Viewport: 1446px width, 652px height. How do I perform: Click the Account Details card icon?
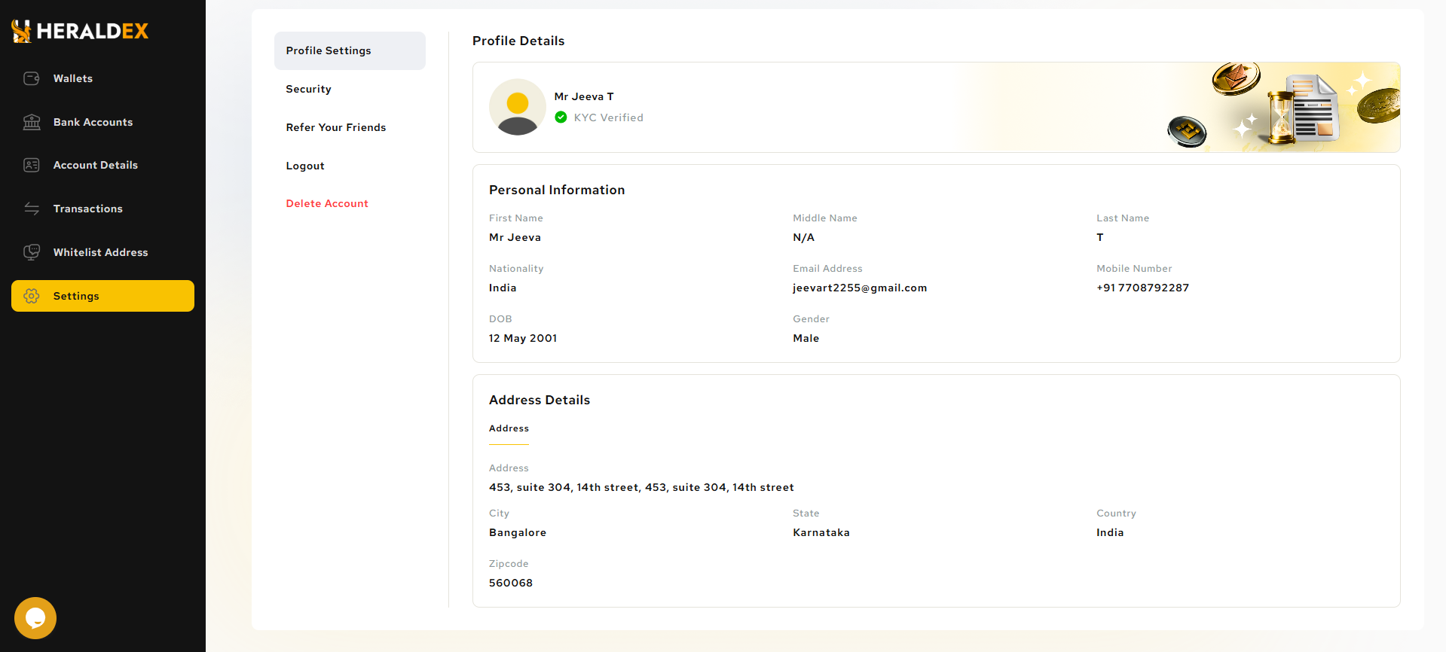(x=32, y=165)
